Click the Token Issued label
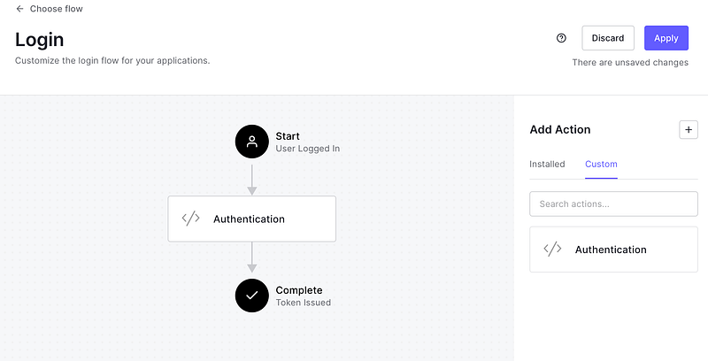Image resolution: width=708 pixels, height=361 pixels. point(303,303)
